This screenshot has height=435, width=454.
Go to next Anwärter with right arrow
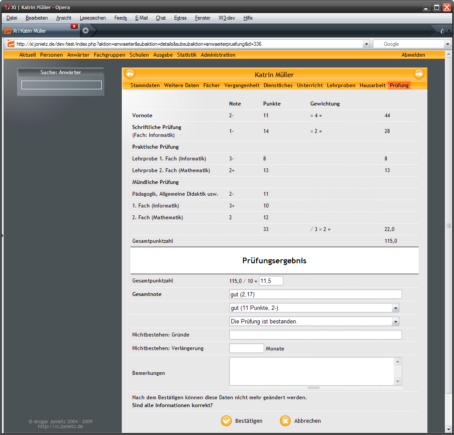pos(419,74)
